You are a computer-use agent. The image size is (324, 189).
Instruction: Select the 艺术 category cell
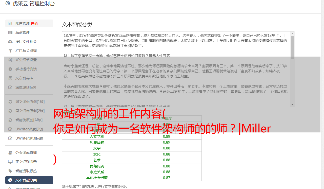tap(97, 160)
